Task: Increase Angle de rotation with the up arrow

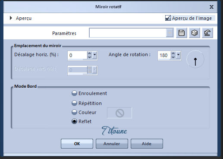Action: click(x=173, y=54)
